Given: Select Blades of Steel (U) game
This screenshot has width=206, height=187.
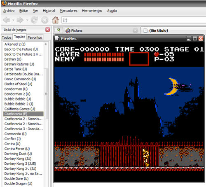Looking at the screenshot, I should [x=23, y=84].
